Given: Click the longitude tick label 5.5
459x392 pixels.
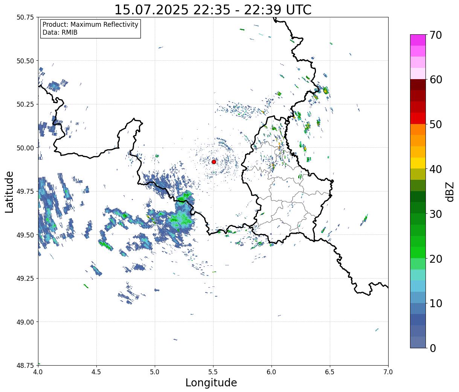Looking at the screenshot, I should (213, 372).
